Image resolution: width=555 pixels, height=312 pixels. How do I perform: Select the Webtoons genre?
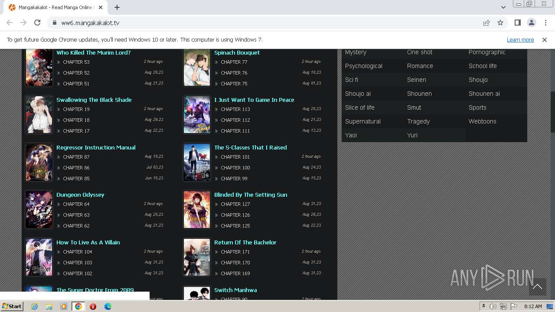[x=482, y=121]
